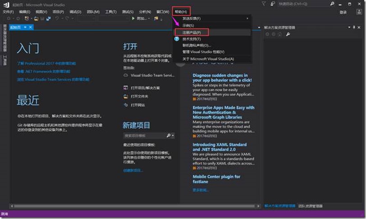366x219 pixels.
Task: Open 'Diagnose sudden changes in your app' article
Action: coord(222,78)
